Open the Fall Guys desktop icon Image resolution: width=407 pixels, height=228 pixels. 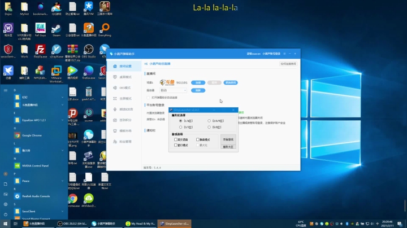click(40, 30)
